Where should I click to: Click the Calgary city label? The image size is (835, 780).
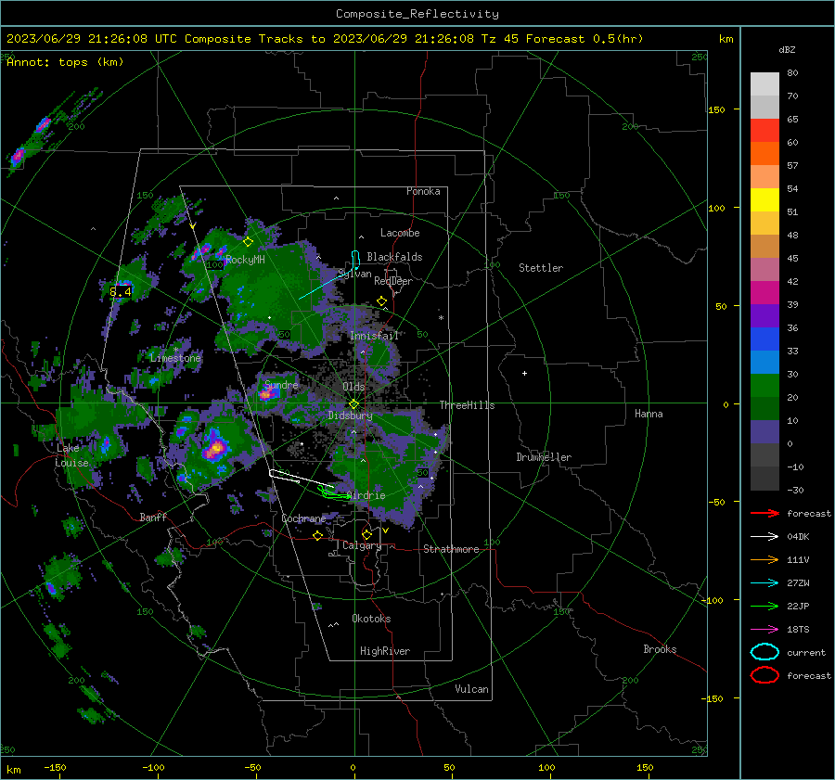coord(362,545)
